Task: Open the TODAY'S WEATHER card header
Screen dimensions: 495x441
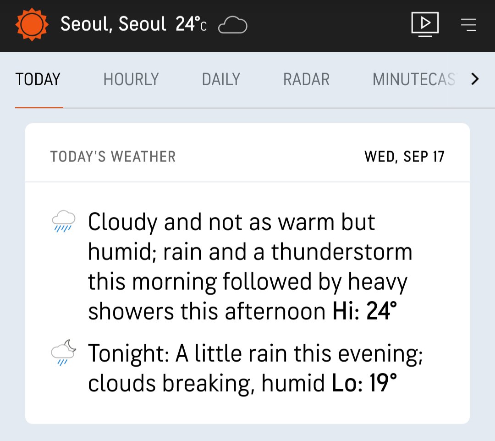Action: (113, 157)
